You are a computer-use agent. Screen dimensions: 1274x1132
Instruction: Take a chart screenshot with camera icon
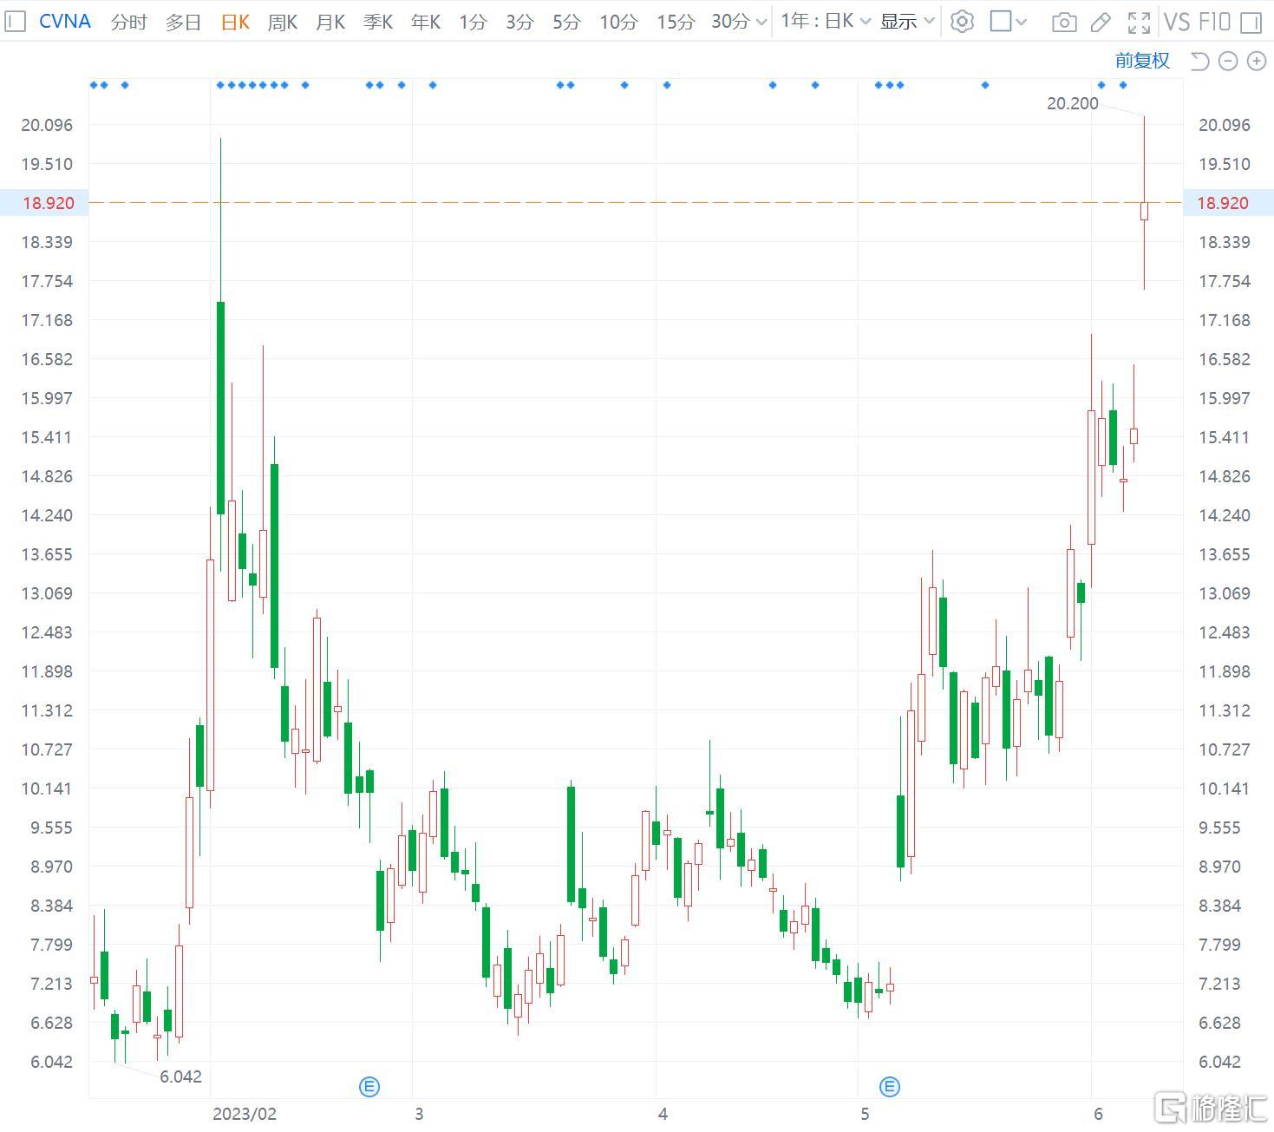1064,22
